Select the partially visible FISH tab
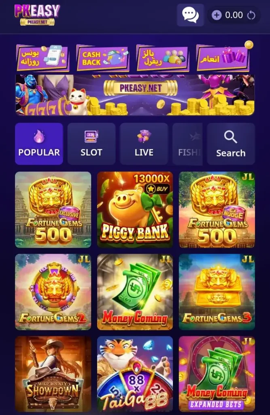The width and height of the screenshot is (270, 415). [x=187, y=144]
